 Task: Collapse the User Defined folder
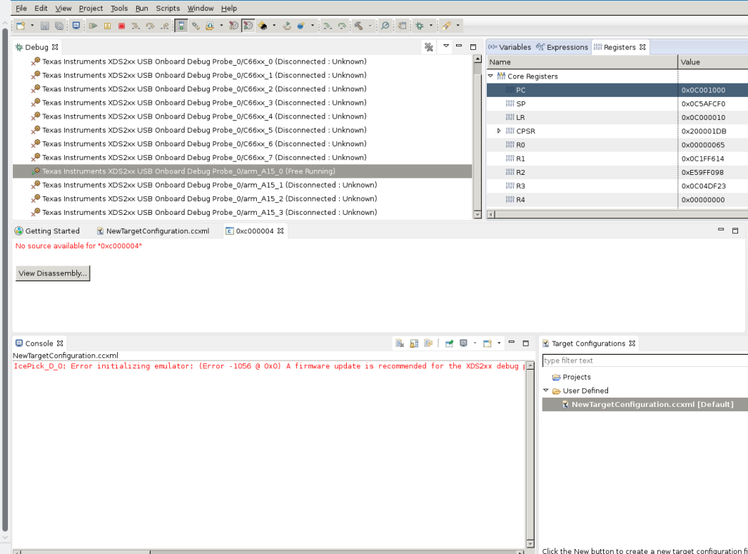point(546,391)
